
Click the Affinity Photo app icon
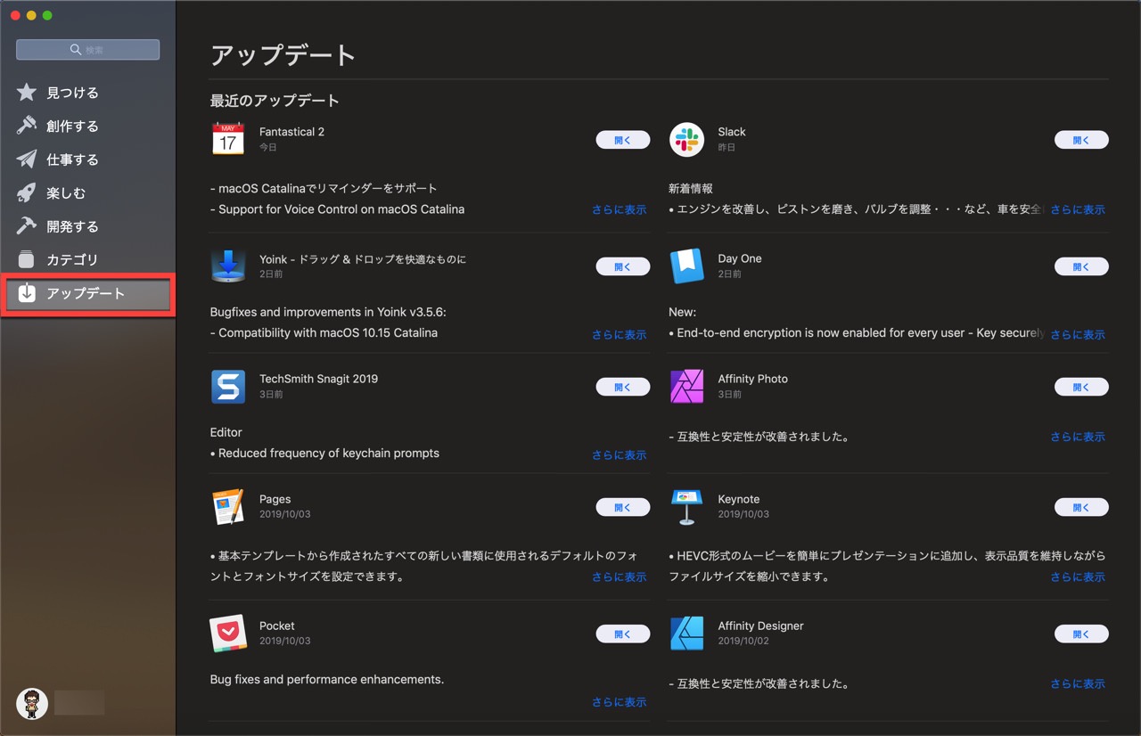point(686,387)
